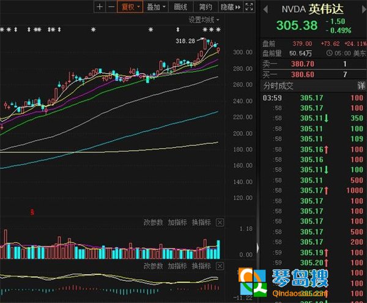Zoom out chart with minus button
This screenshot has width=367, height=303.
pyautogui.click(x=111, y=7)
